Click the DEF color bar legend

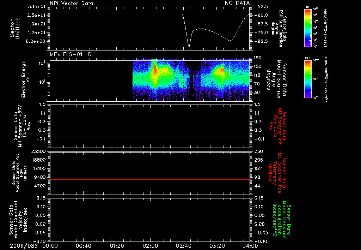point(308,79)
